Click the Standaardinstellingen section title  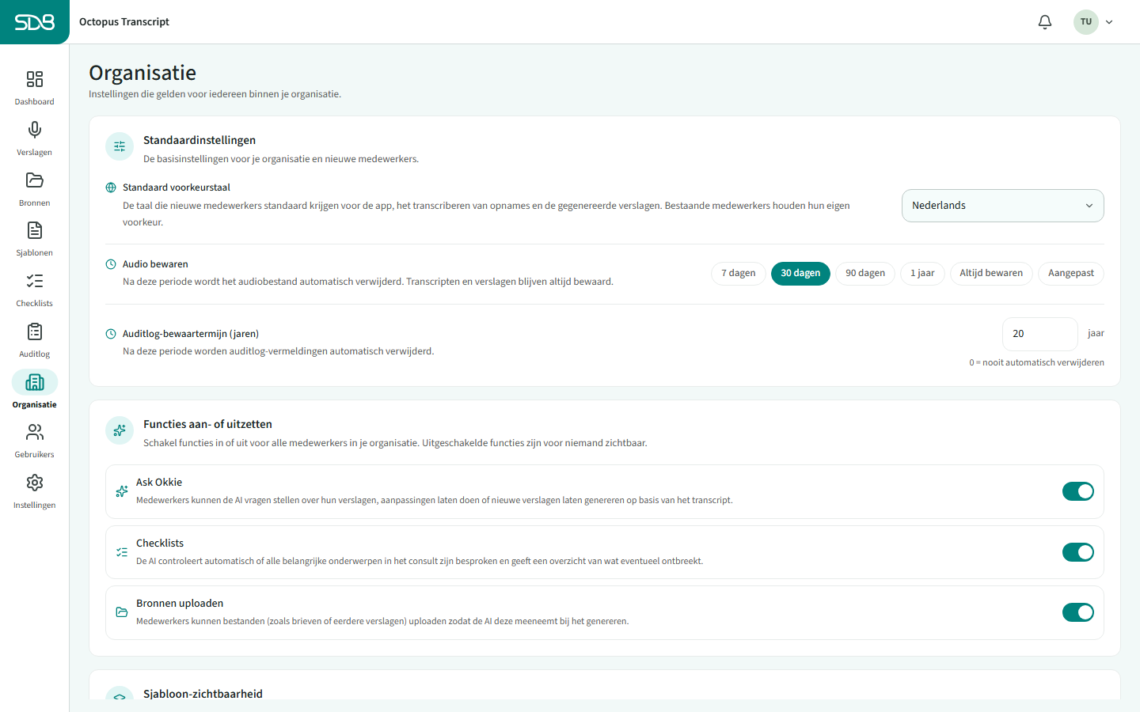pyautogui.click(x=199, y=140)
